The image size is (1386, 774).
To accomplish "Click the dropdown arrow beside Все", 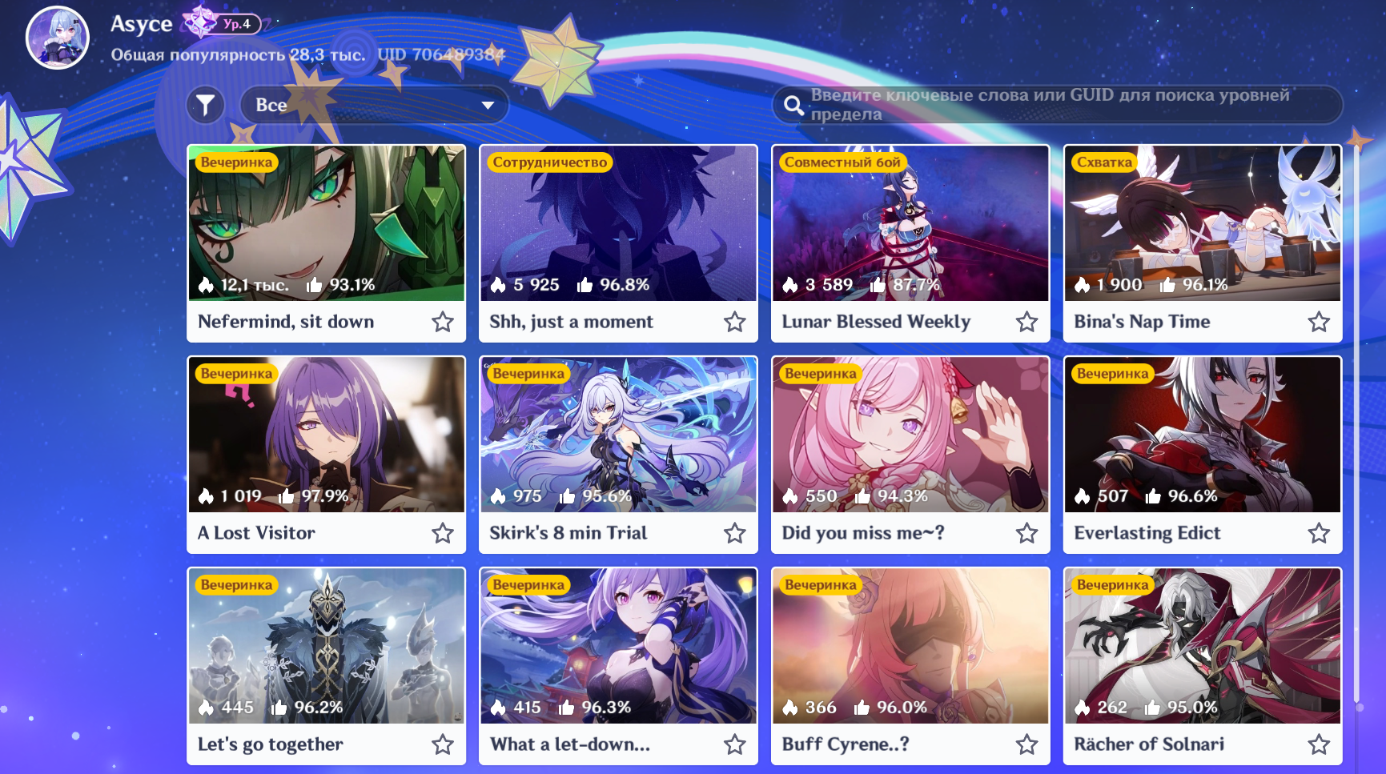I will [488, 106].
